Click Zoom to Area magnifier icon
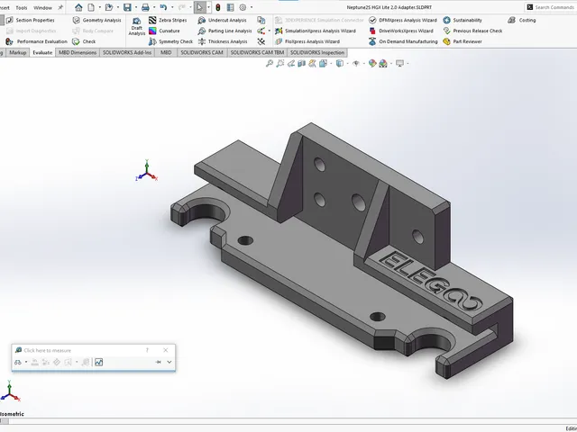Viewport: 577px width, 432px height. 280,64
